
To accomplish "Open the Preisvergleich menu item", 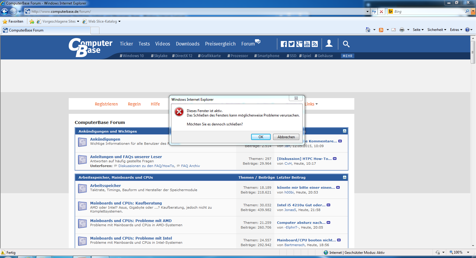I will [x=220, y=44].
